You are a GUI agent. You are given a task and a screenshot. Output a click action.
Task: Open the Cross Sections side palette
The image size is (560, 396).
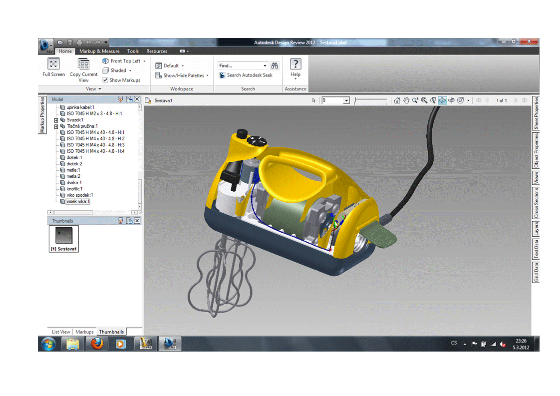point(536,203)
